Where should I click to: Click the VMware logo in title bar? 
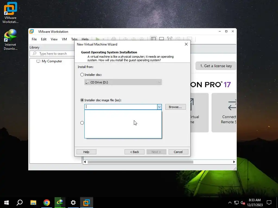click(x=31, y=31)
